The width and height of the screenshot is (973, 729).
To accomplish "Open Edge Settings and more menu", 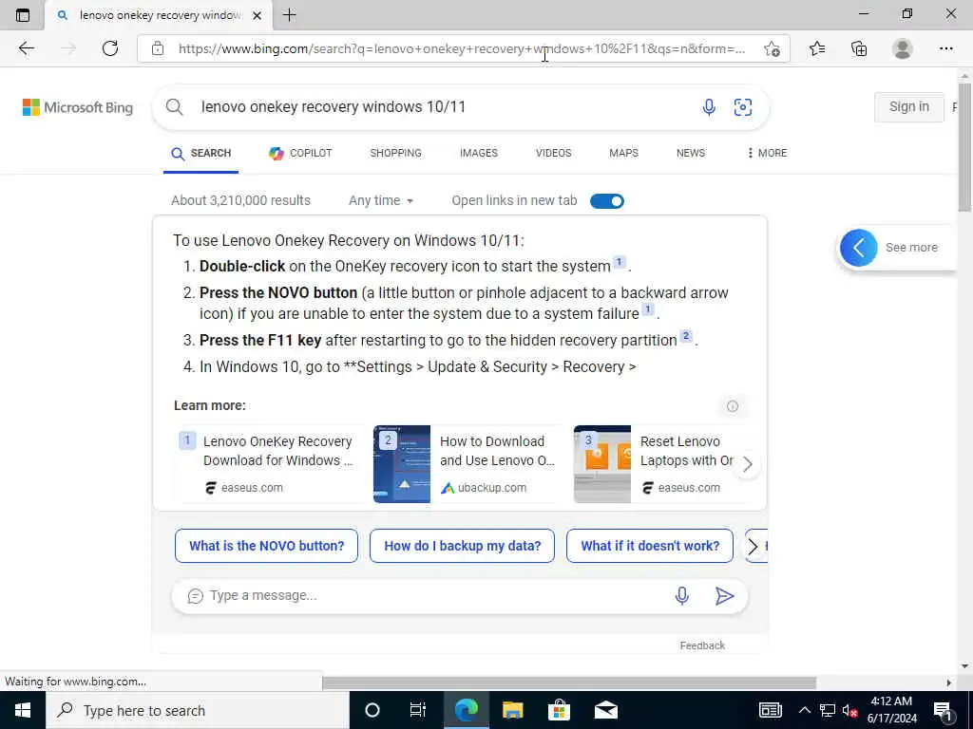I will click(945, 48).
